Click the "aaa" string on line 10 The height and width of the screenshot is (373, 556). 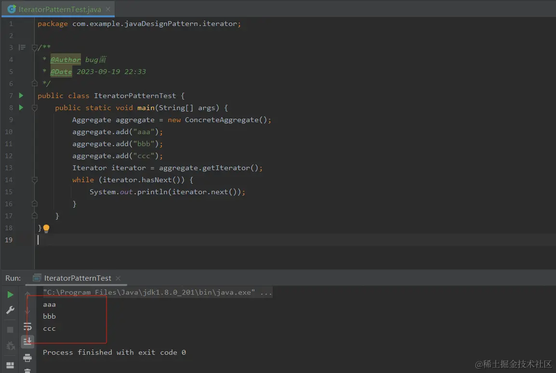(x=144, y=132)
